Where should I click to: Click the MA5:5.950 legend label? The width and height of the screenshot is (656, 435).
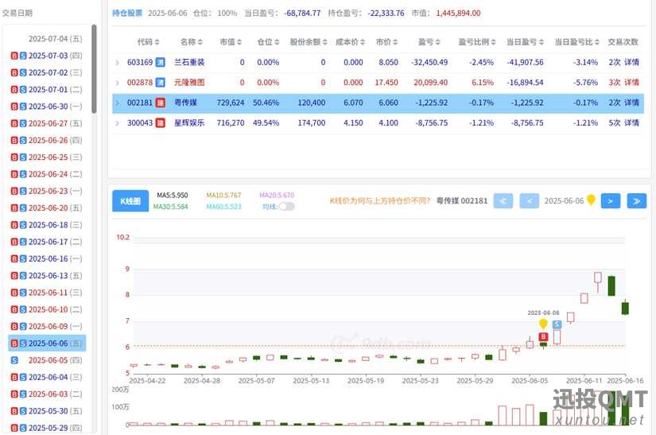173,196
